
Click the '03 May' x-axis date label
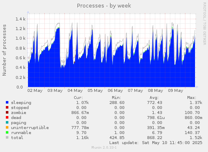[x=55, y=91]
